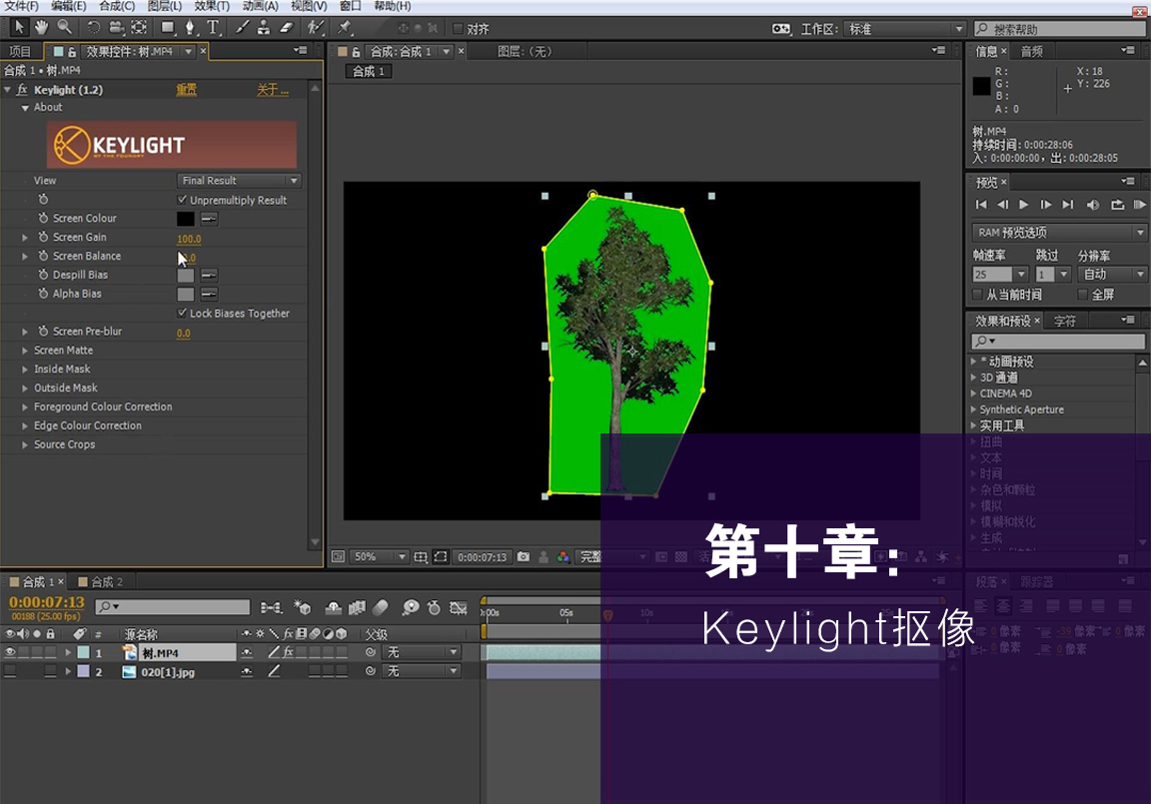Toggle Lock Biases Together checkbox
This screenshot has height=804, width=1151.
point(182,313)
